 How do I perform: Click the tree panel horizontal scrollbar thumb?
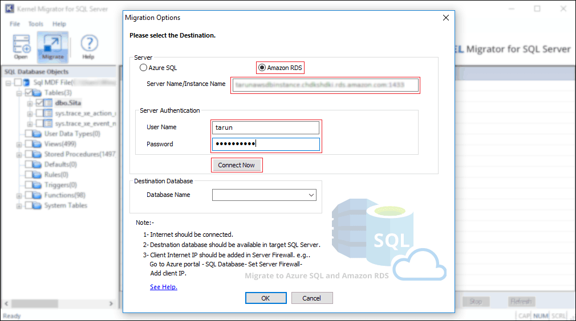click(x=35, y=304)
